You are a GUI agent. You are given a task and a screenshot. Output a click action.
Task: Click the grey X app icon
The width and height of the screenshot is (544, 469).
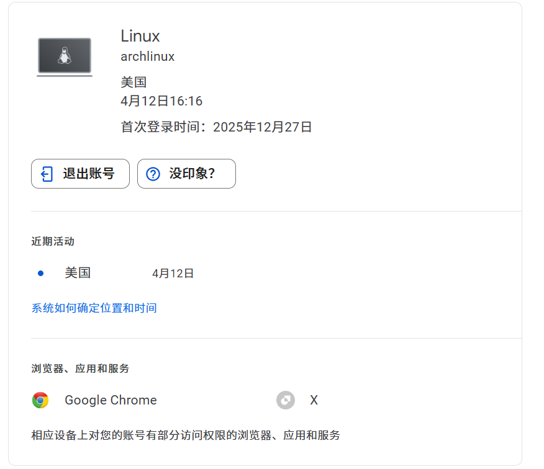coord(285,400)
